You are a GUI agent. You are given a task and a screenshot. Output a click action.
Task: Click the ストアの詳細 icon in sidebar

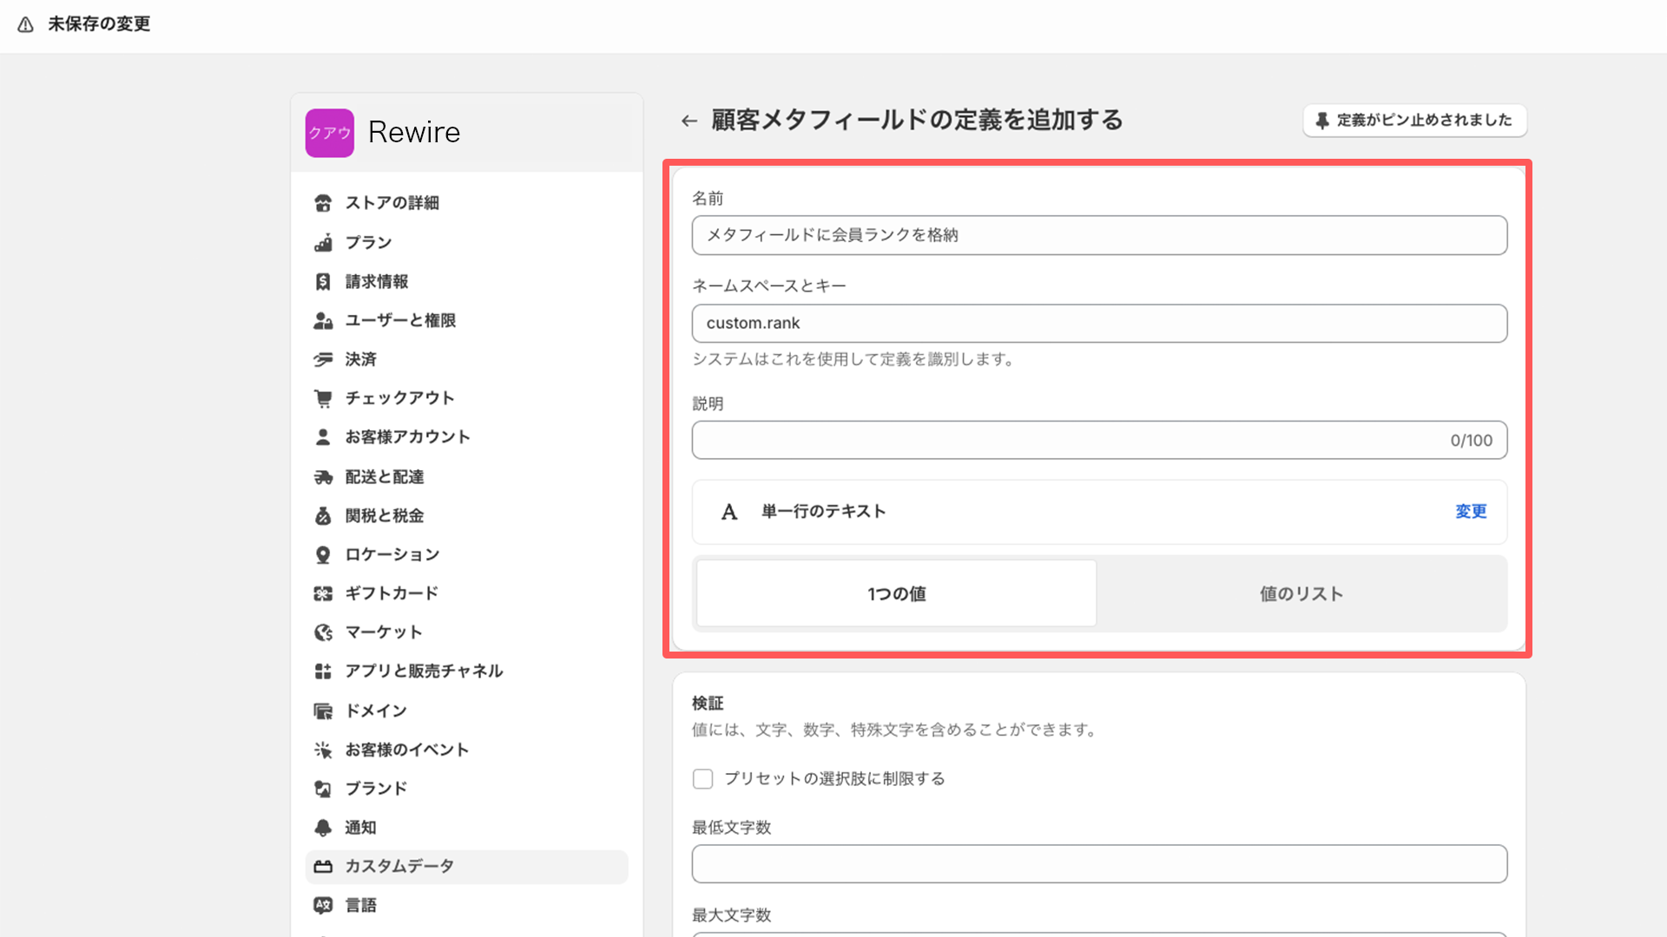click(324, 204)
